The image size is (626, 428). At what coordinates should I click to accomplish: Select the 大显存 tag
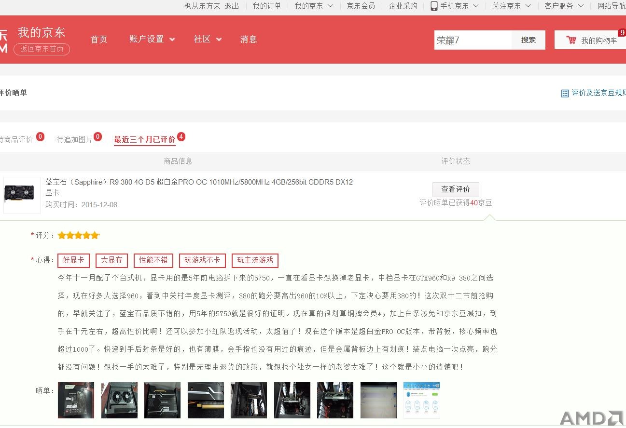[111, 260]
